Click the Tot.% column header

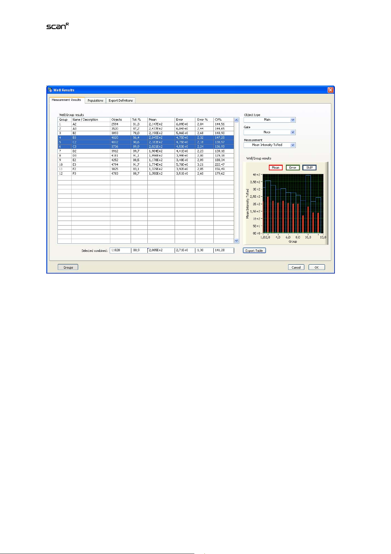pos(139,120)
